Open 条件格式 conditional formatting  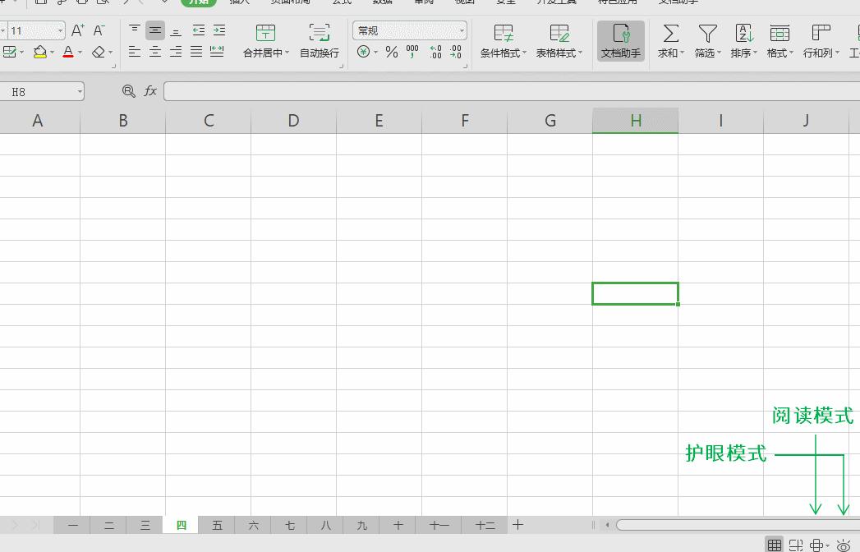[x=503, y=41]
